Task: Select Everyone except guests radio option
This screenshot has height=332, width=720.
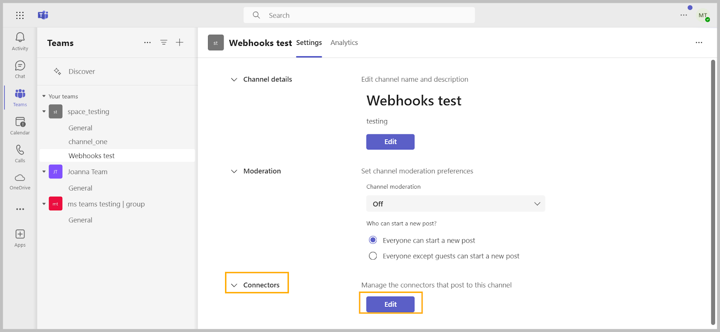Action: point(373,256)
